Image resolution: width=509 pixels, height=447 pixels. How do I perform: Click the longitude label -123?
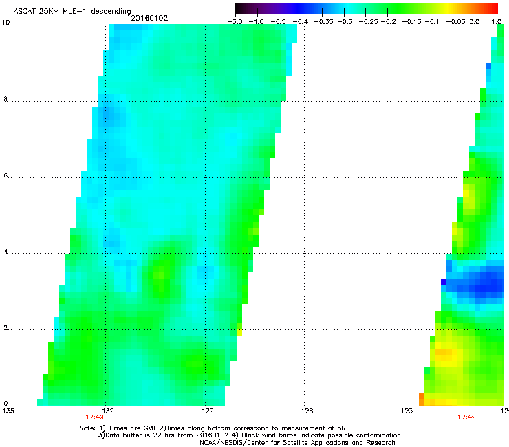(404, 411)
